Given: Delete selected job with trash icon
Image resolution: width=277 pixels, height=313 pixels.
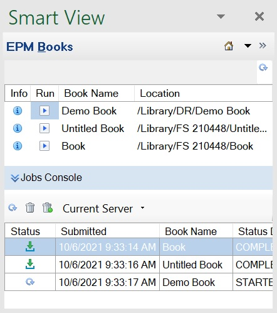Looking at the screenshot, I should click(30, 207).
